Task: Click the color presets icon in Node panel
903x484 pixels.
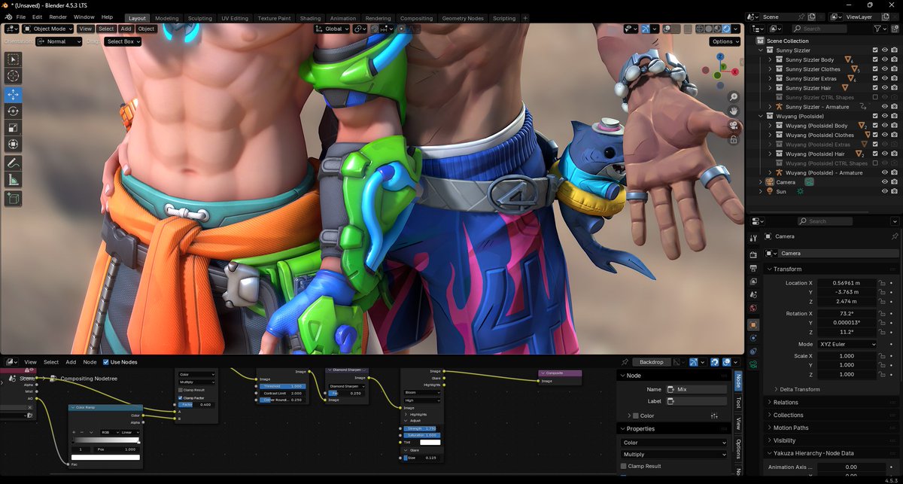Action: pyautogui.click(x=714, y=416)
